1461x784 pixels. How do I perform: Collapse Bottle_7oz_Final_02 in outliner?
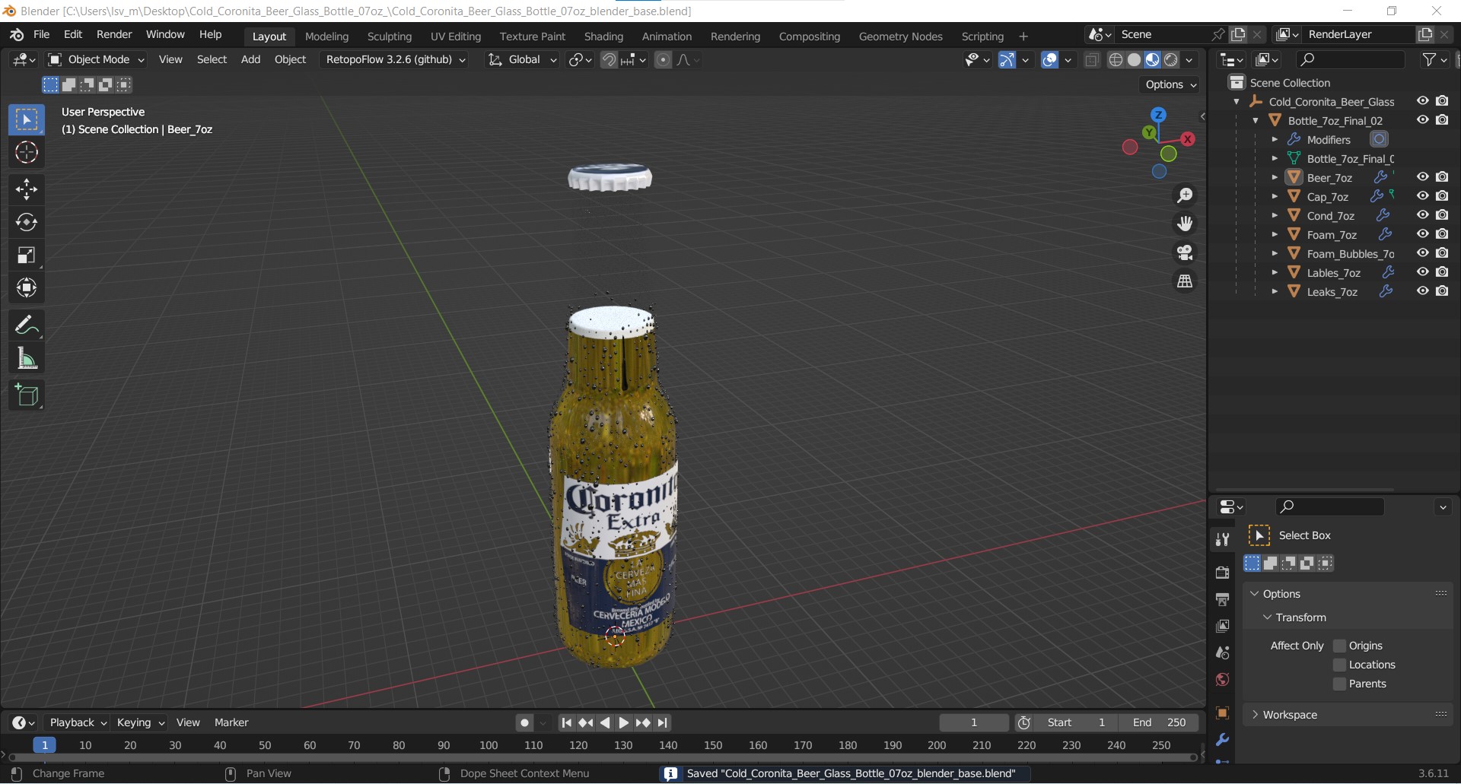(x=1256, y=120)
